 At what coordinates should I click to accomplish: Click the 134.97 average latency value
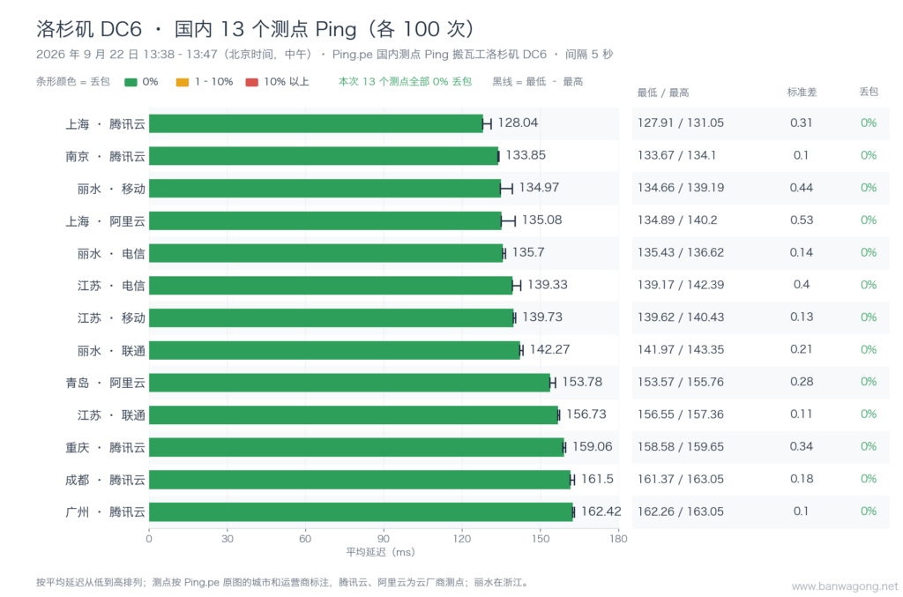coord(539,187)
